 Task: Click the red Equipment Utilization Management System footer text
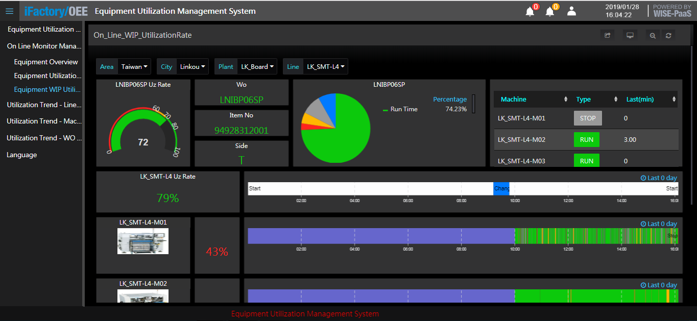pyautogui.click(x=305, y=314)
